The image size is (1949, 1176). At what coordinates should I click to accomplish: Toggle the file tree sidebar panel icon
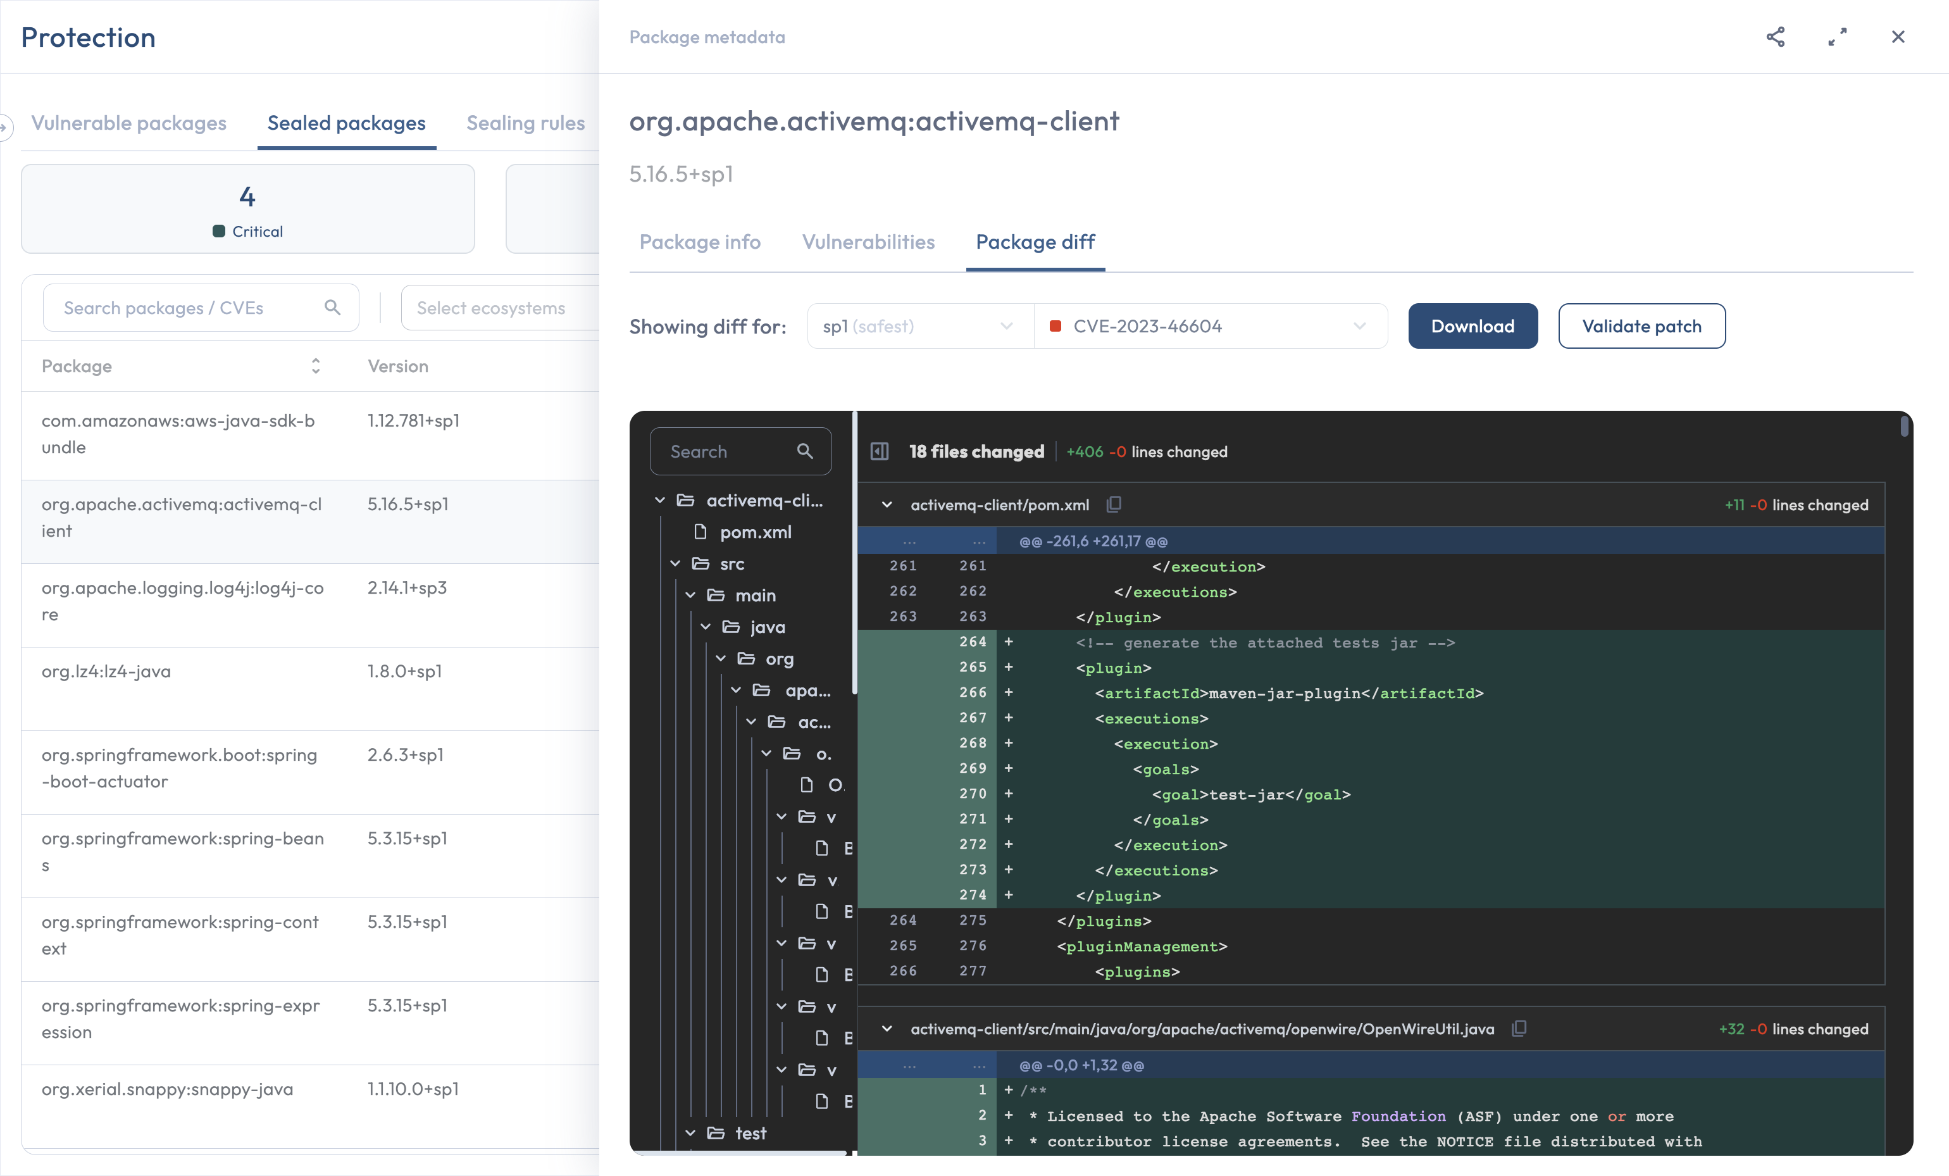880,451
